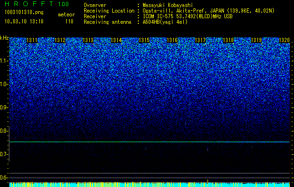This screenshot has height=187, width=294.
Task: Click the date stamp 10.03.10 13:10
Action: tap(24, 22)
